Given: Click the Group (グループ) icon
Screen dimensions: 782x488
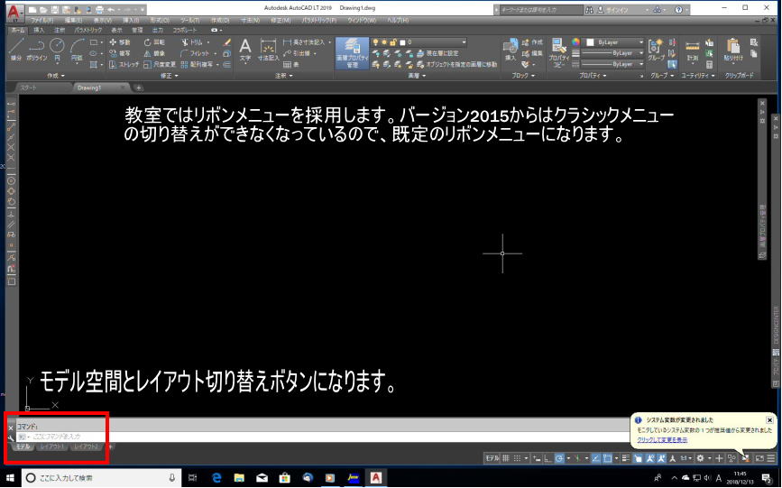Looking at the screenshot, I should pyautogui.click(x=656, y=50).
